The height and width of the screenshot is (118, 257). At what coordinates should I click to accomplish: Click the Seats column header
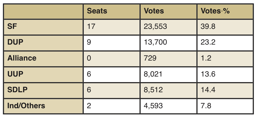pos(97,11)
